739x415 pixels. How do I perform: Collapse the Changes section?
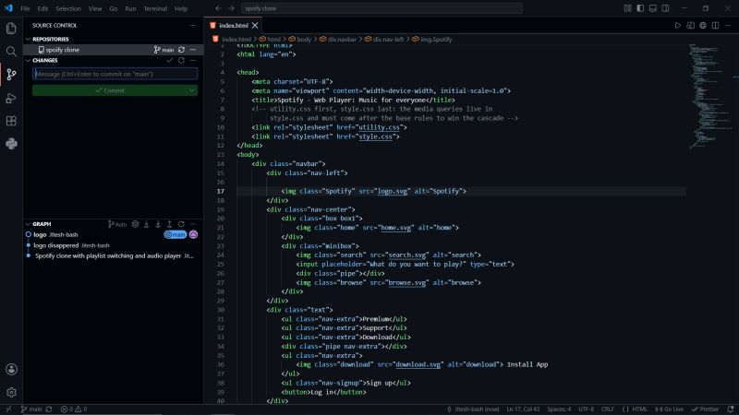point(29,60)
